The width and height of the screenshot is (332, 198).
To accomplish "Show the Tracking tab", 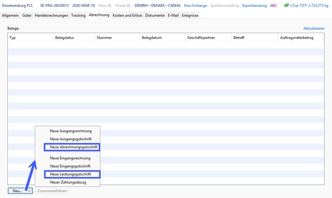I will pyautogui.click(x=78, y=15).
